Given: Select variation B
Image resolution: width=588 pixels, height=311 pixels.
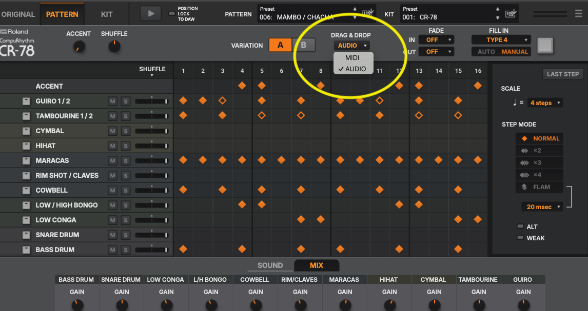Looking at the screenshot, I should coord(303,45).
